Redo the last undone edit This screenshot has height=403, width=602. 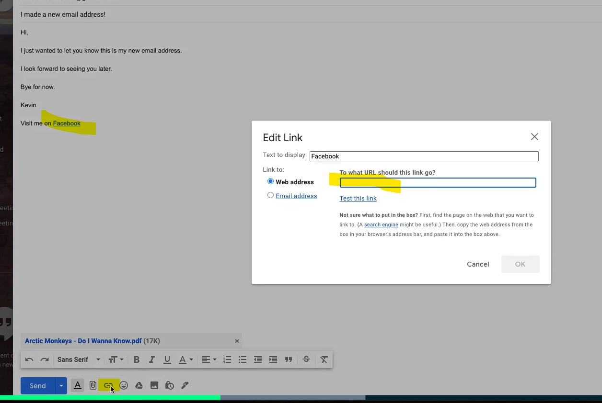coord(45,359)
